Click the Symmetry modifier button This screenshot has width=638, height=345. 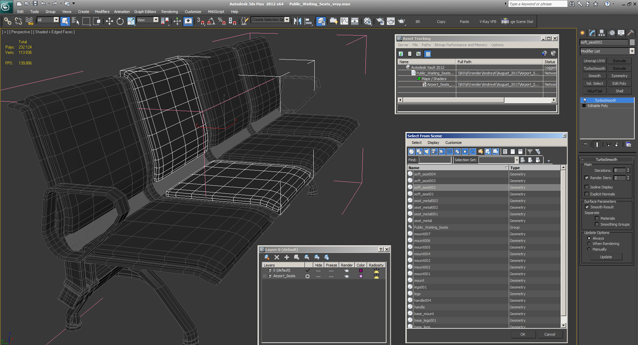tap(619, 76)
